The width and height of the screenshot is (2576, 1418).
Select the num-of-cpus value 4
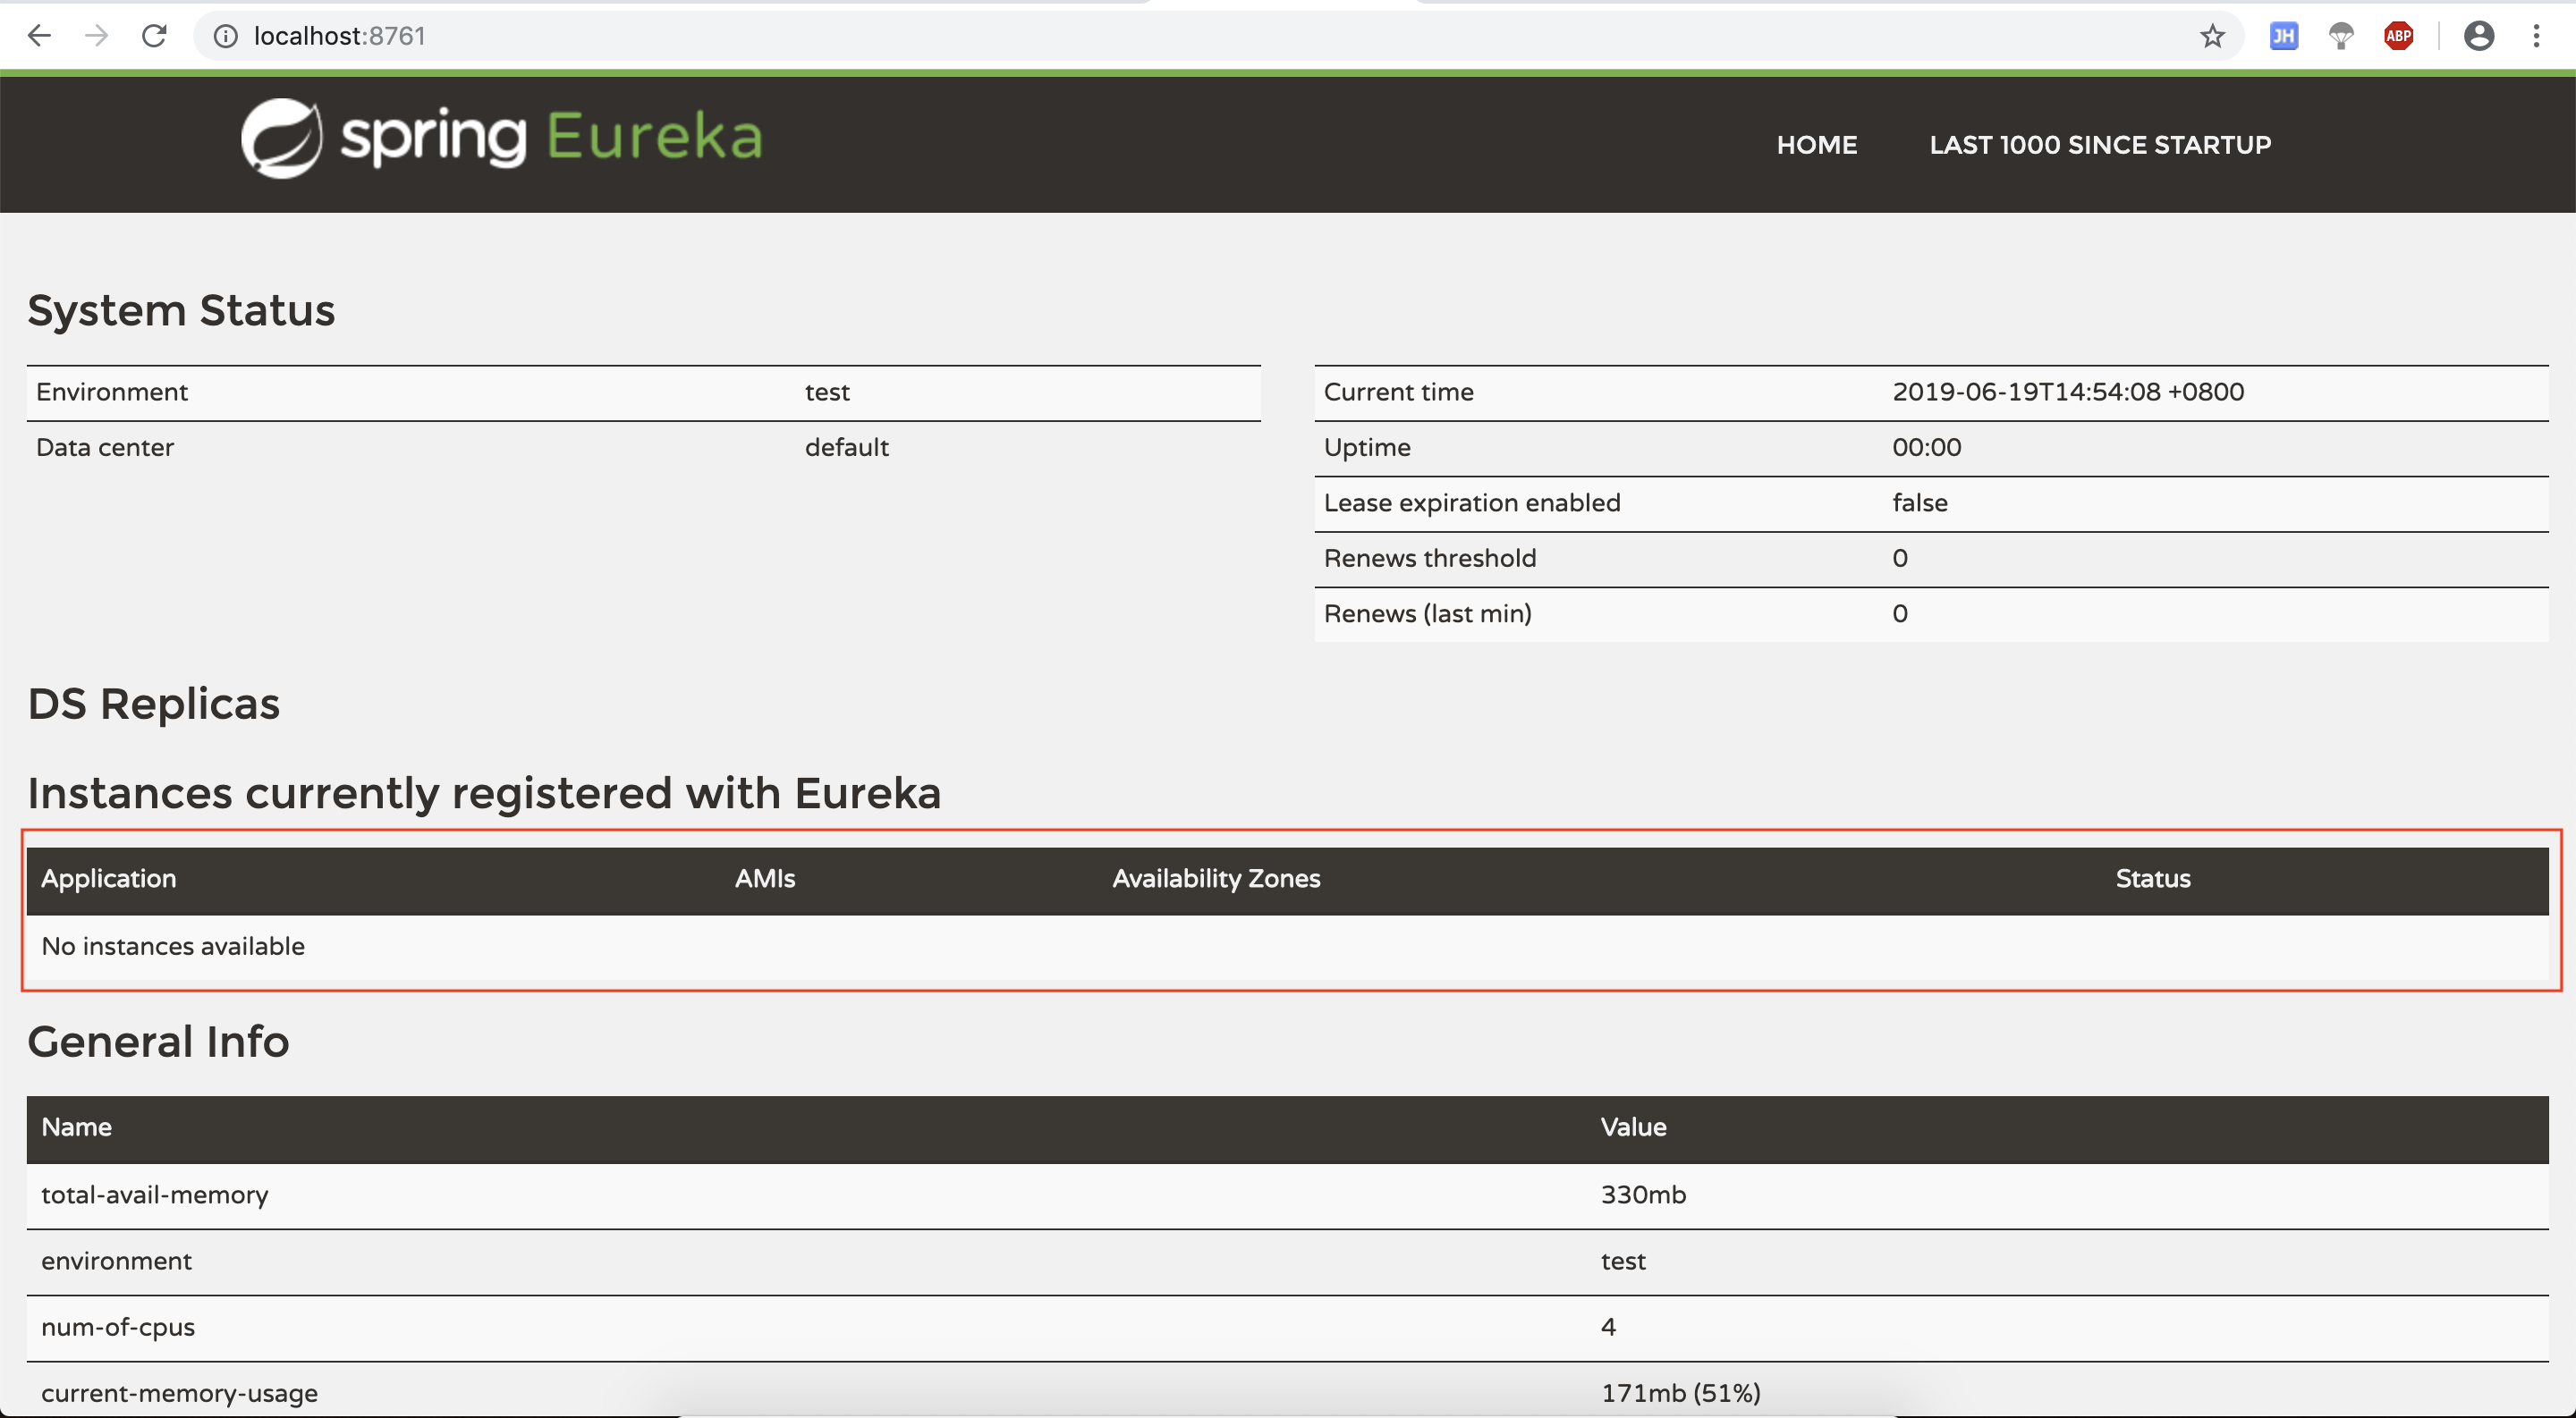pyautogui.click(x=1608, y=1328)
